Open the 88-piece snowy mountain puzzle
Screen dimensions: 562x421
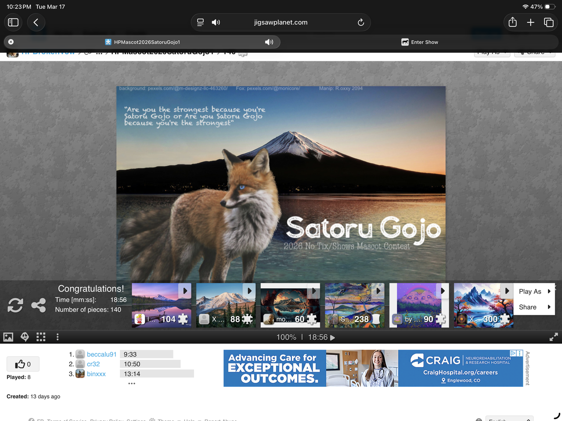[226, 305]
